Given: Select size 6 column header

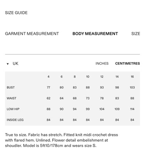Looking at the screenshot, I should point(62,76).
